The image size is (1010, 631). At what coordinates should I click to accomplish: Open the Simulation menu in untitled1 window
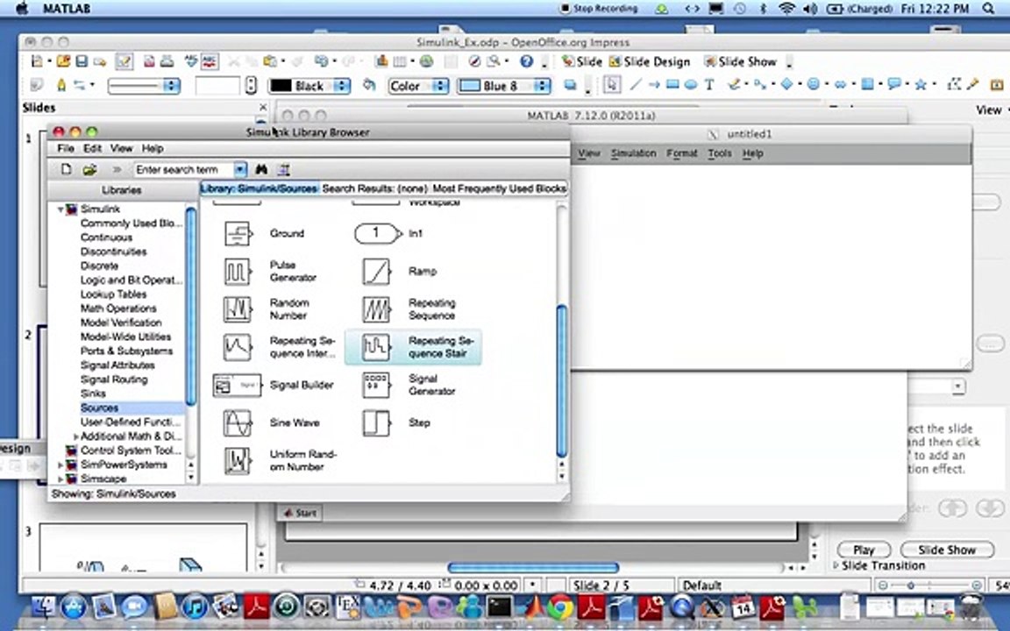click(x=633, y=153)
